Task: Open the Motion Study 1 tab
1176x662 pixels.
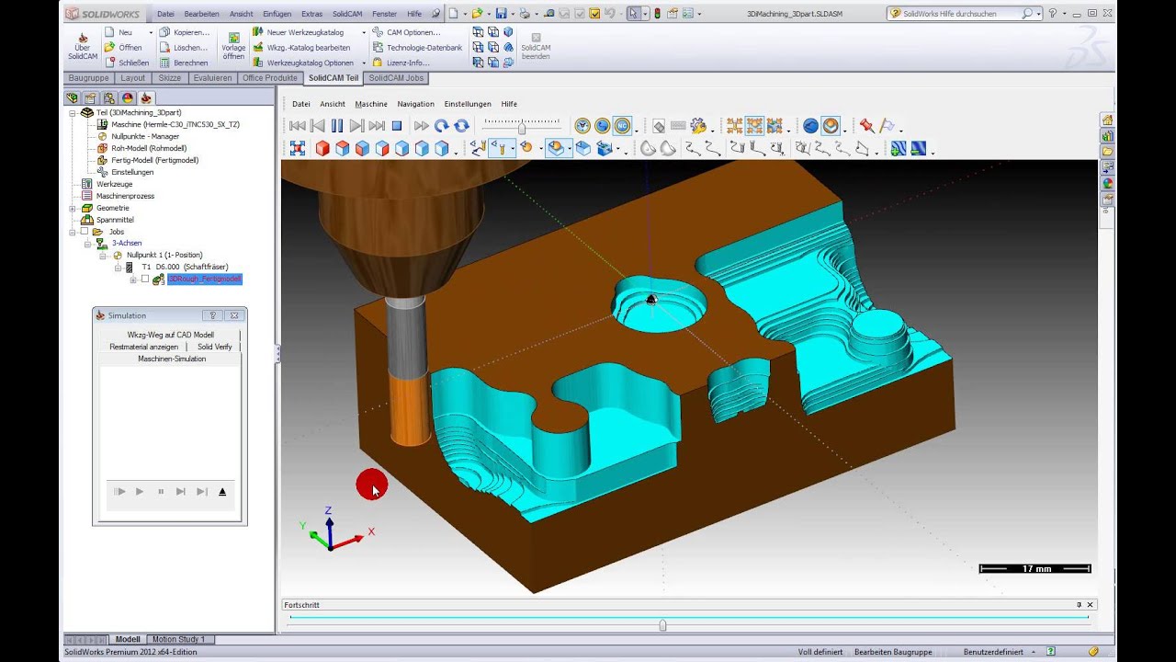Action: (x=178, y=639)
